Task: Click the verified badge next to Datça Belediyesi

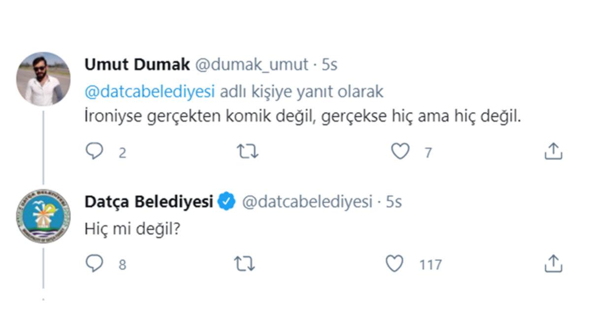Action: coord(226,200)
